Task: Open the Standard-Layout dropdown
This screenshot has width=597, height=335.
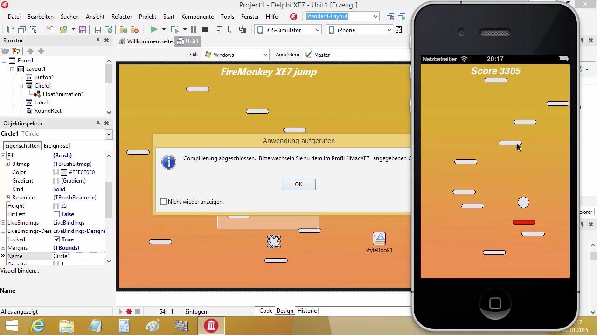Action: coord(375,16)
